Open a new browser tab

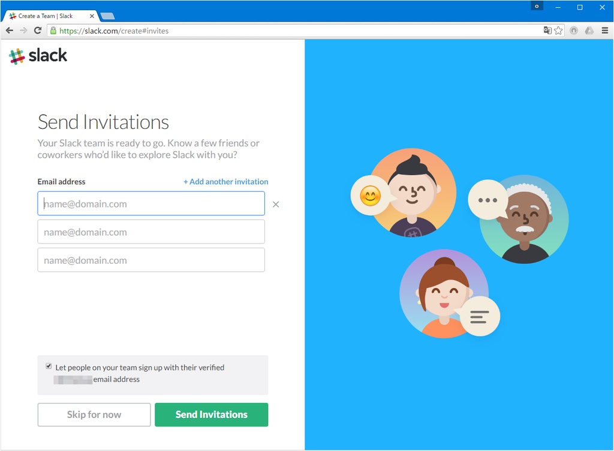(x=107, y=16)
